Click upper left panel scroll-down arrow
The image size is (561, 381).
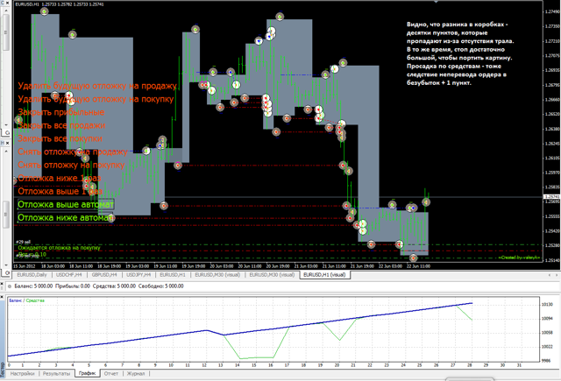pos(6,124)
